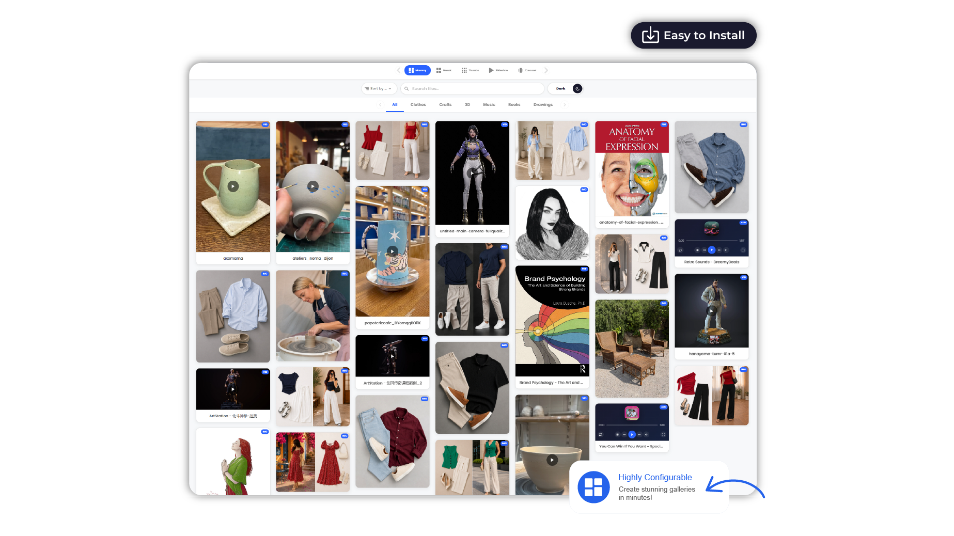Switch to the Mosaic layout icon
Screen dimensions: 954x536
(444, 70)
